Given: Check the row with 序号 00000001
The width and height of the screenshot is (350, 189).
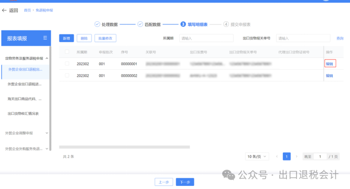Looking at the screenshot, I should point(67,64).
